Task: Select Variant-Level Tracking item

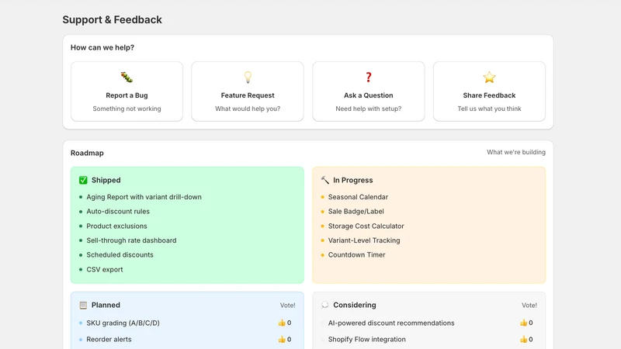Action: pos(364,240)
